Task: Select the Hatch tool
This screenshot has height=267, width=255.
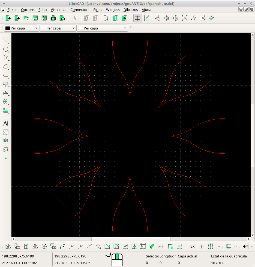Action: coord(6,132)
